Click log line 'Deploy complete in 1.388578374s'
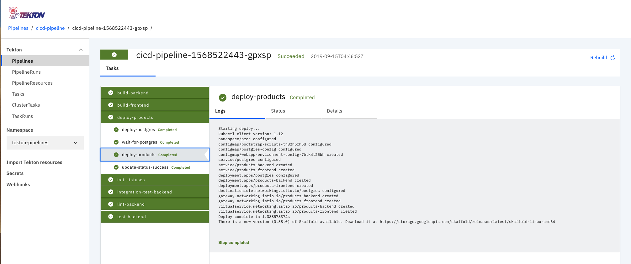The width and height of the screenshot is (631, 264). pyautogui.click(x=254, y=217)
